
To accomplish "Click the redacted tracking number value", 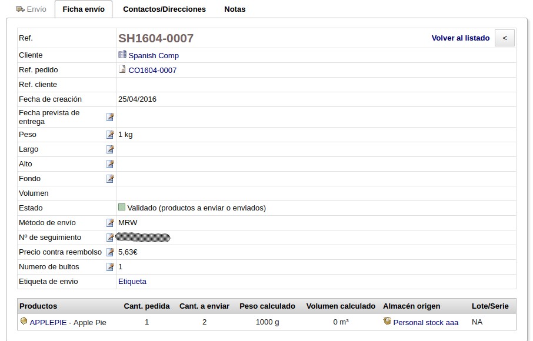I will click(143, 238).
